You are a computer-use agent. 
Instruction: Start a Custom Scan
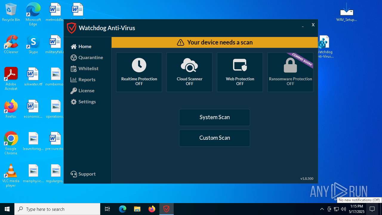point(215,138)
